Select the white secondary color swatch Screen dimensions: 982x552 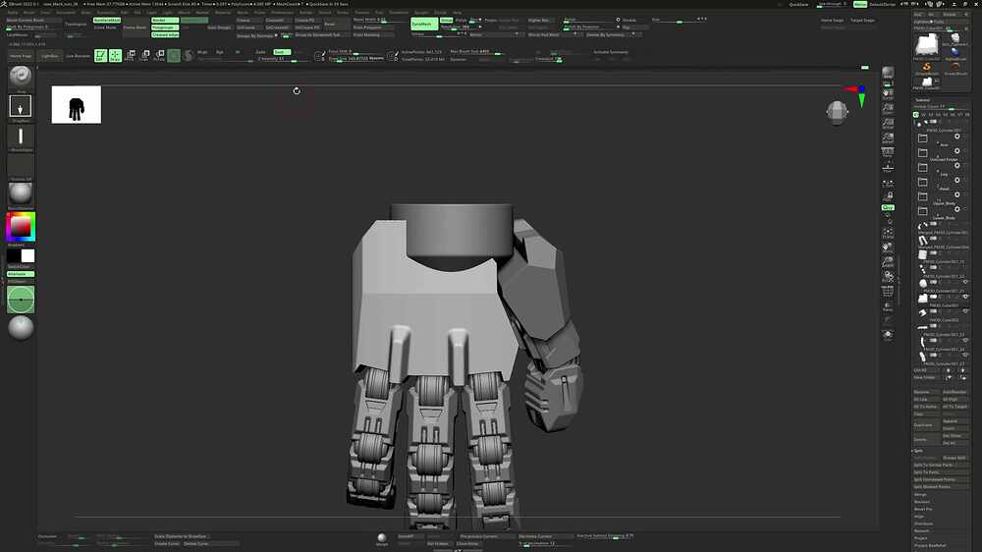click(28, 255)
